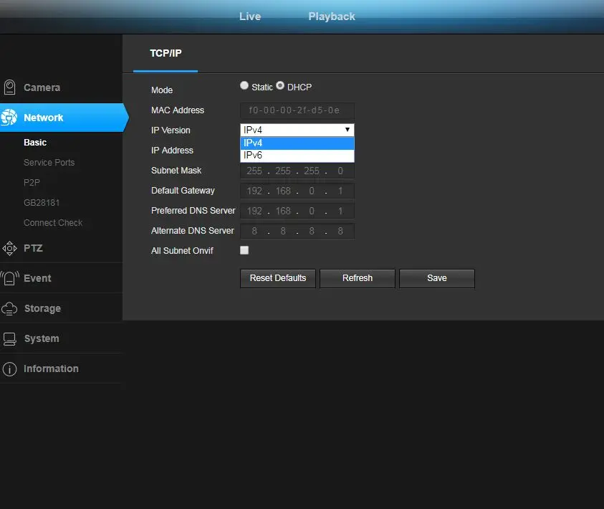604x509 pixels.
Task: Click the Subnet Mask field
Action: point(297,171)
